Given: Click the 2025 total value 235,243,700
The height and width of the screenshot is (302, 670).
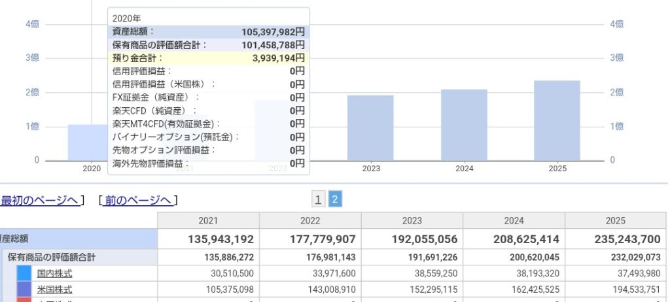Looking at the screenshot, I should point(615,239).
